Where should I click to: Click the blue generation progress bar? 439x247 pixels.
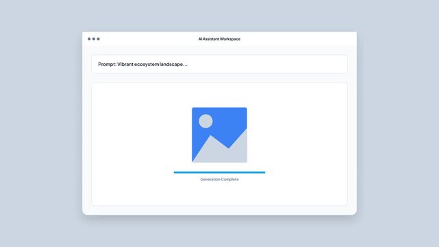coord(219,172)
